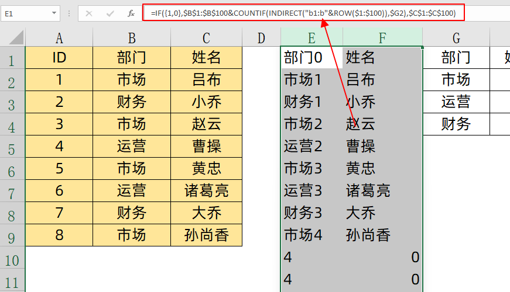
Task: Select row 9 header
Action: coord(12,235)
